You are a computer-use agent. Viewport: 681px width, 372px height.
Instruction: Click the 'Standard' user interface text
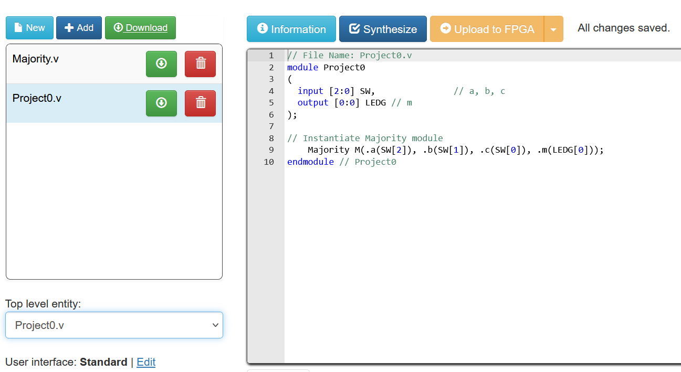103,362
